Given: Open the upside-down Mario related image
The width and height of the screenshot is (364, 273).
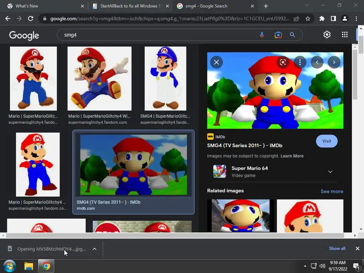Looking at the screenshot, I should (x=241, y=216).
